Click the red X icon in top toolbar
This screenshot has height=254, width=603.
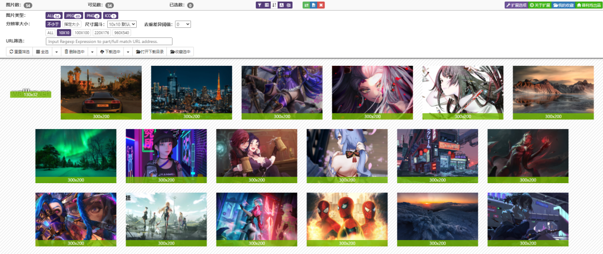click(321, 5)
